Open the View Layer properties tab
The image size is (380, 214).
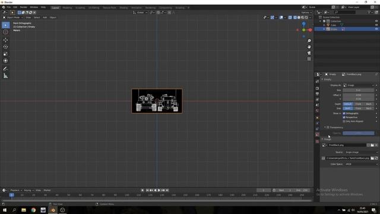[317, 99]
